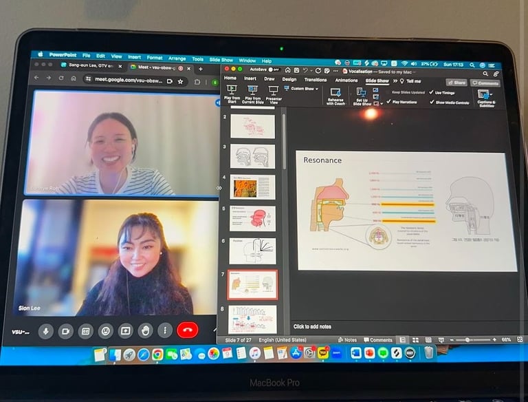
Task: Open the Insert ribbon tab
Action: point(250,78)
